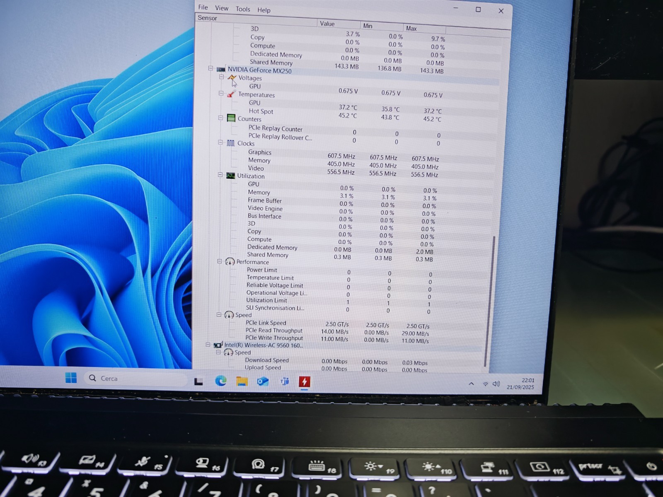Screen dimensions: 663x497
Task: Collapse the Clocks group
Action: click(x=220, y=142)
